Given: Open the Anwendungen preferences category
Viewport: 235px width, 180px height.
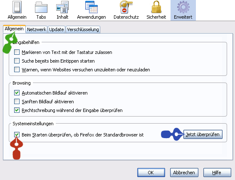Looking at the screenshot, I should click(92, 10).
